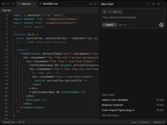Go forward with the right arrow
The width and height of the screenshot is (167, 125).
[x=12, y=4]
